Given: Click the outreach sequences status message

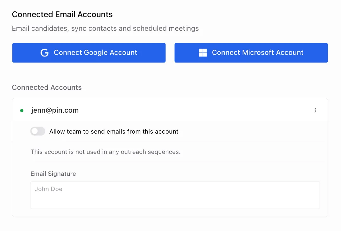Looking at the screenshot, I should pos(106,152).
